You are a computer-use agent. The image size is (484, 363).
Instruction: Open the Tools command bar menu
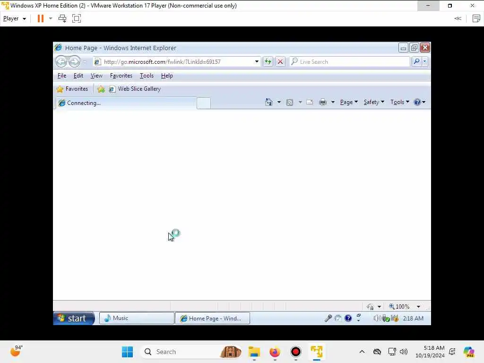point(400,102)
